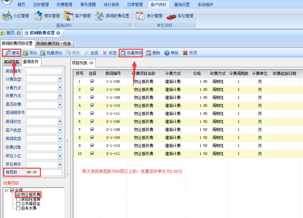303x218 pixels.
Task: Uncheck the row for room 2-1-109
Action: 92,138
